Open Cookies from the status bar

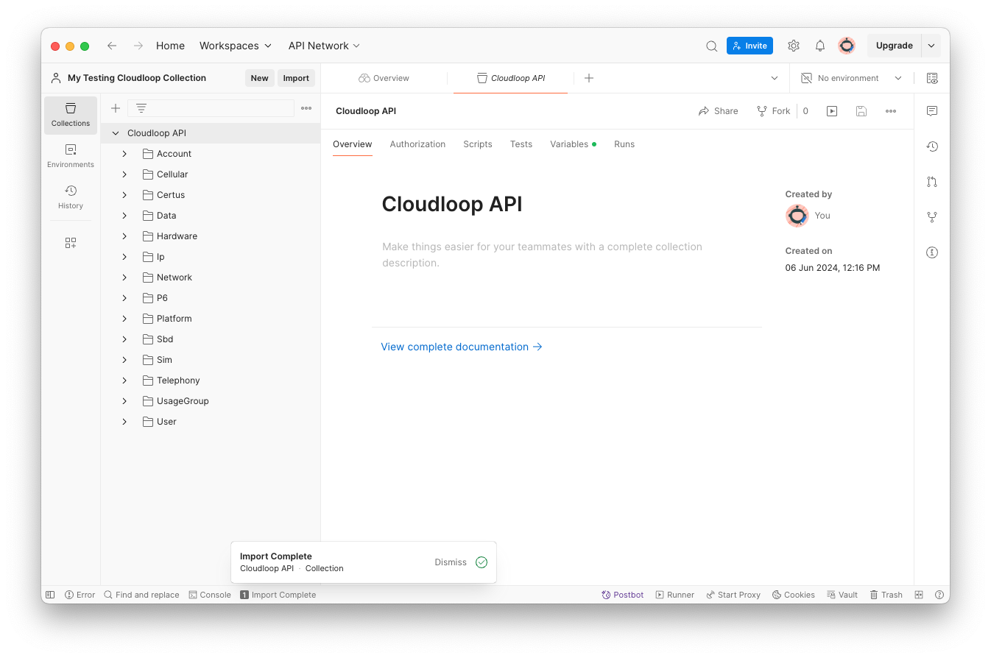click(x=793, y=595)
